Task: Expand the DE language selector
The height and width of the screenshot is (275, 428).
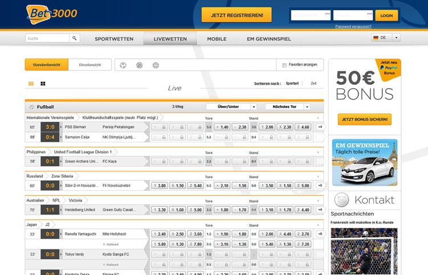Action: click(x=386, y=38)
